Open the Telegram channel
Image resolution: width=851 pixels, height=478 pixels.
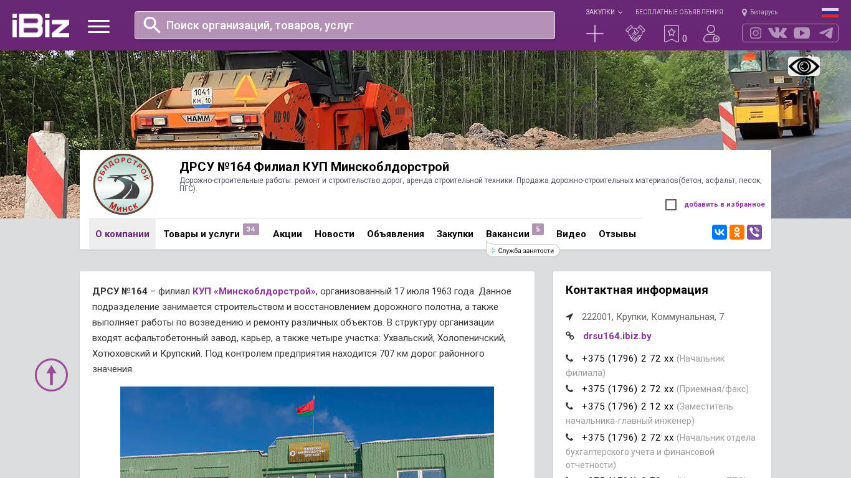[826, 33]
